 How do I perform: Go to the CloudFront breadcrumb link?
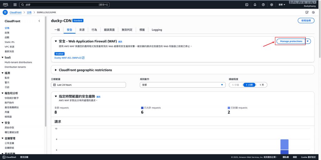coord(16,12)
